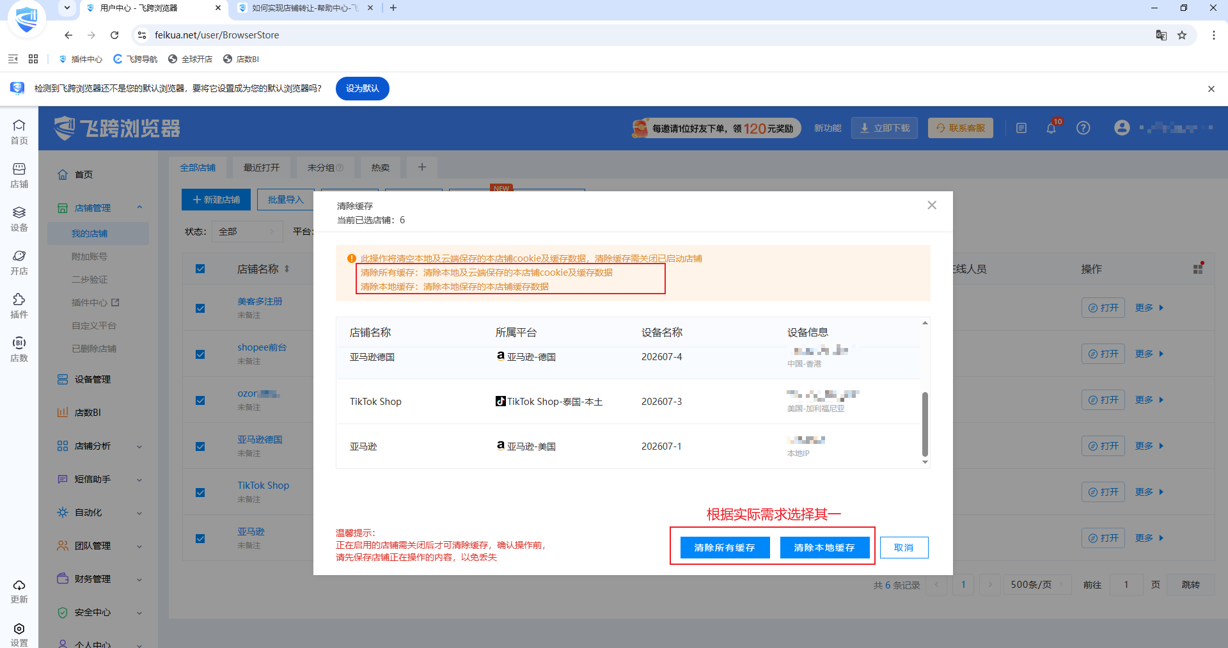Uncheck the shopee前台 store checkbox
This screenshot has height=648, width=1228.
[200, 354]
